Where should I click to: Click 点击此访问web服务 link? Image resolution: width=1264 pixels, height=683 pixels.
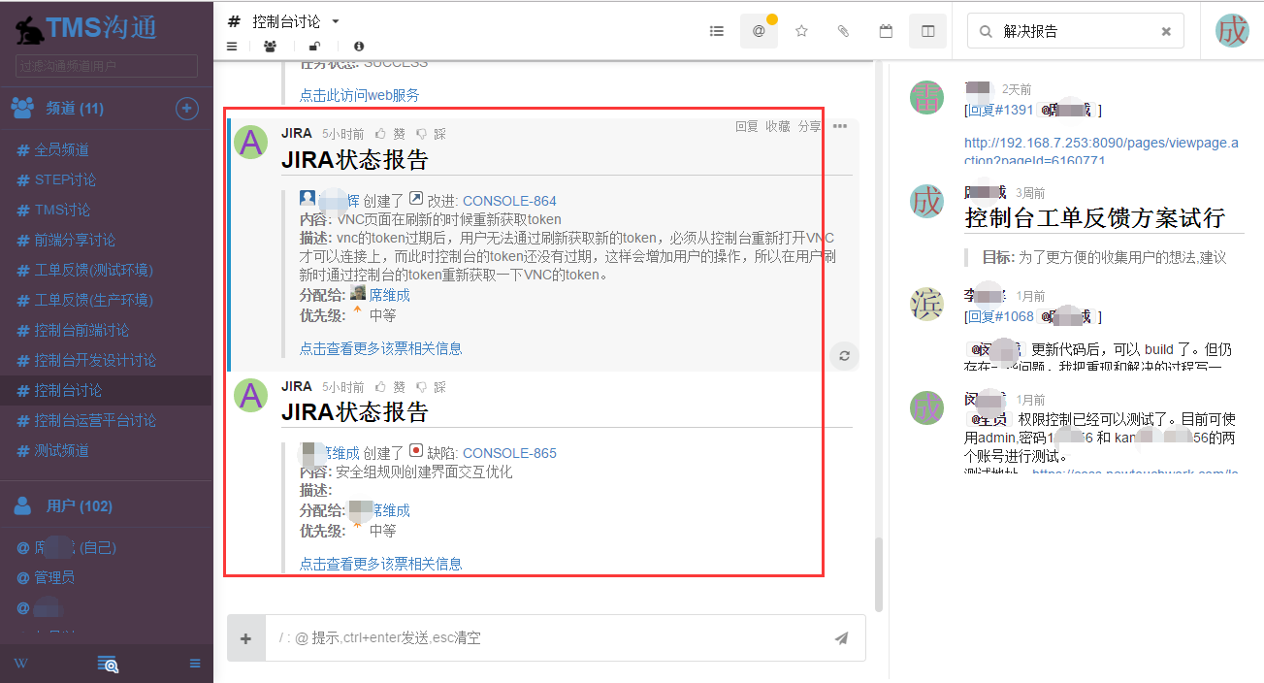tap(359, 95)
